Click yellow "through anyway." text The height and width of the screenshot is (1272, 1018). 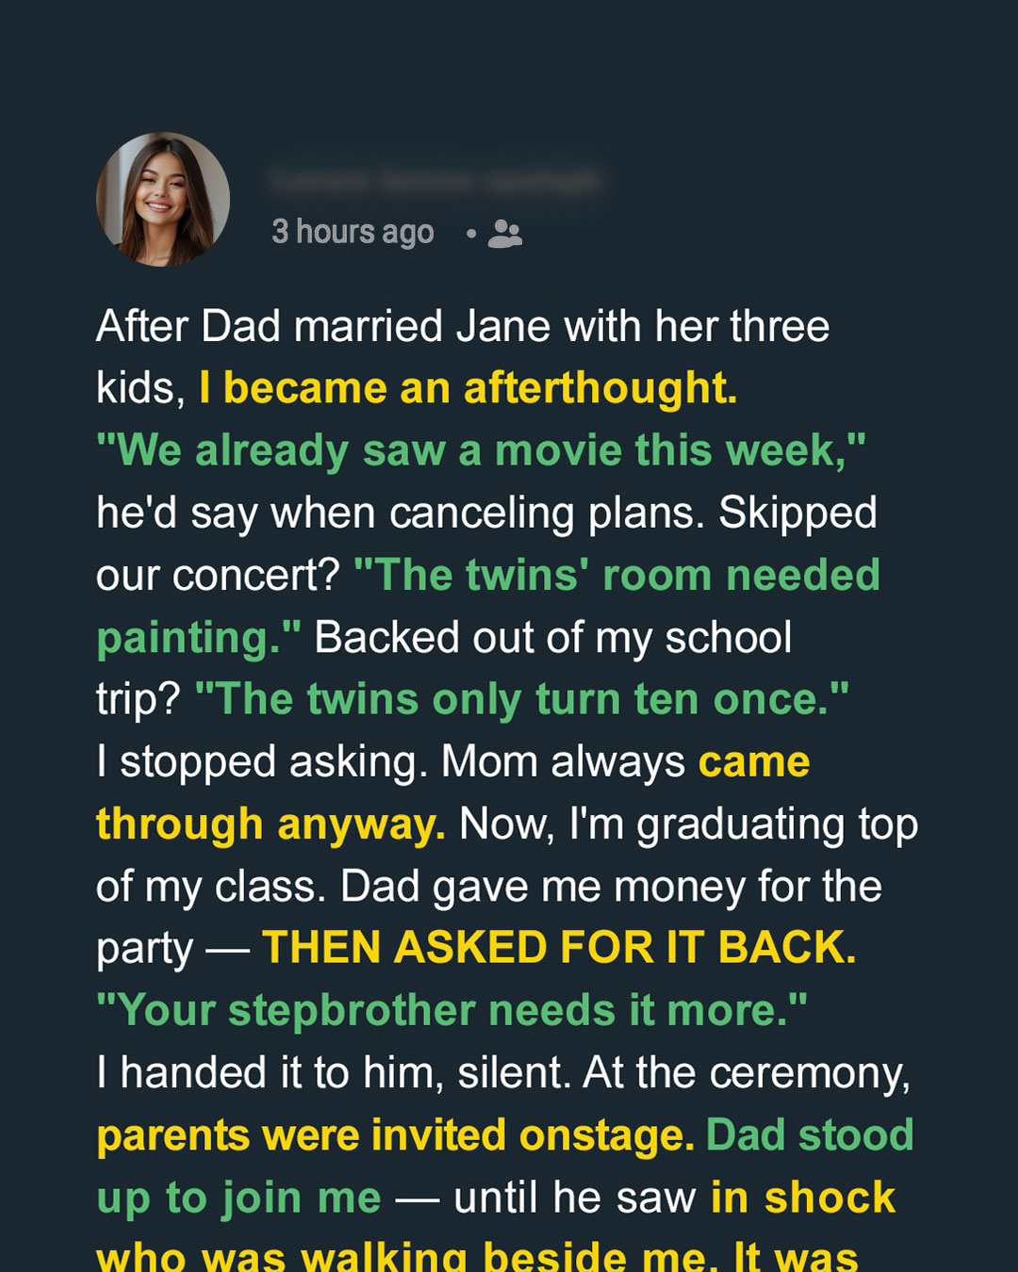point(271,824)
